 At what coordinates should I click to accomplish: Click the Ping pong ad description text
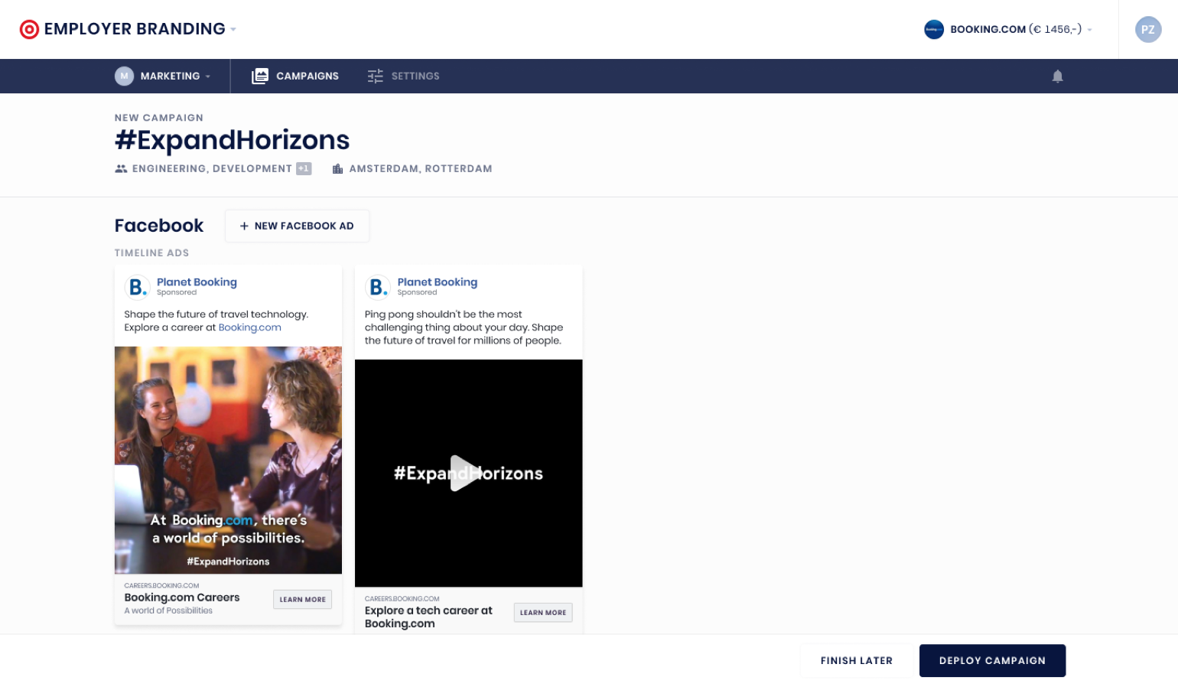(464, 327)
